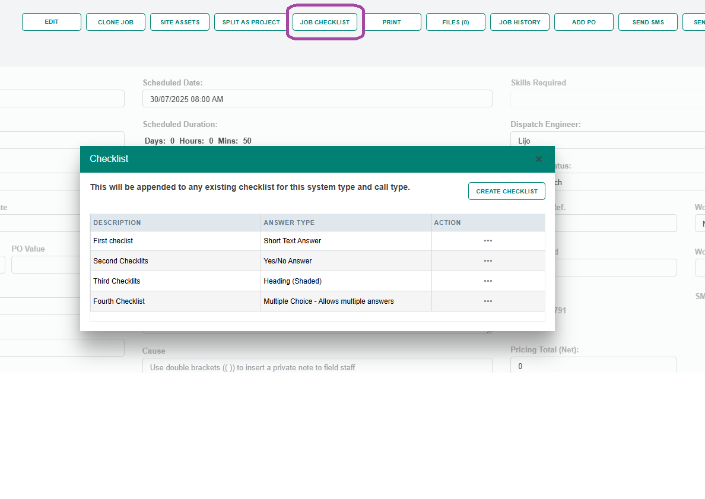
Task: Click Clone Job in toolbar
Action: click(x=116, y=22)
